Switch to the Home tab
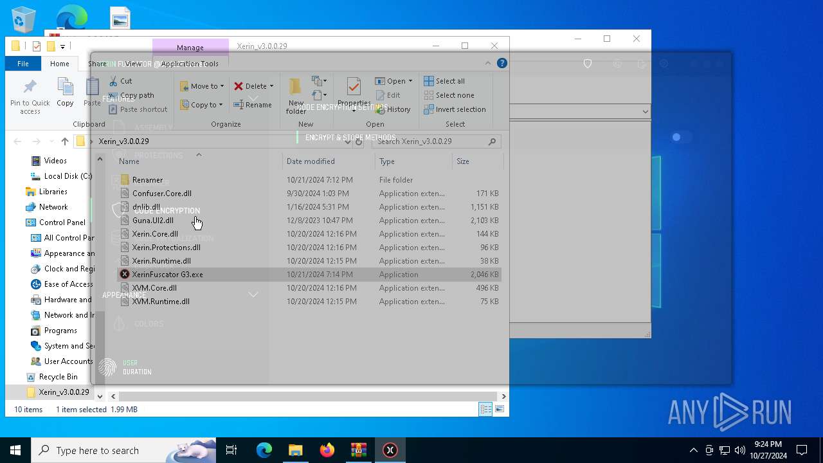 [59, 64]
